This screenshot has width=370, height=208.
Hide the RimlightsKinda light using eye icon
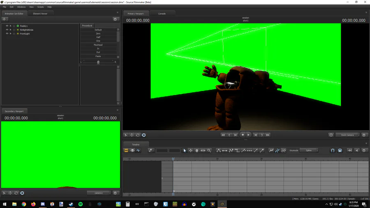pyautogui.click(x=7, y=30)
